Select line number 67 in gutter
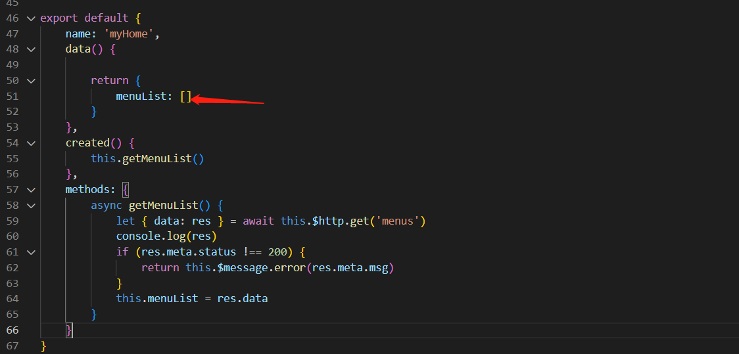 (x=12, y=345)
